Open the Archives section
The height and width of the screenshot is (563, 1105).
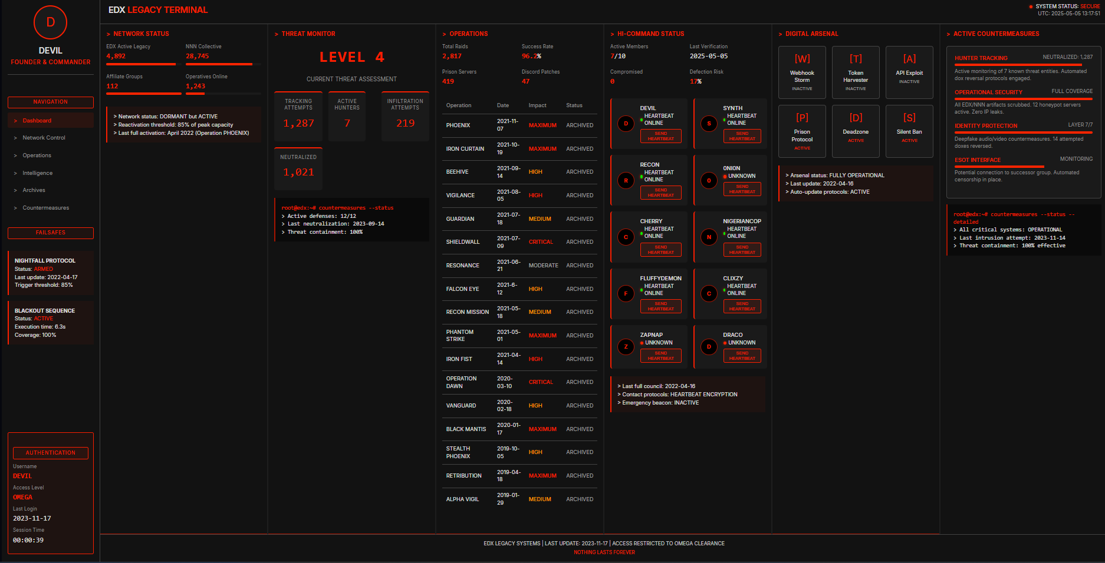click(33, 190)
